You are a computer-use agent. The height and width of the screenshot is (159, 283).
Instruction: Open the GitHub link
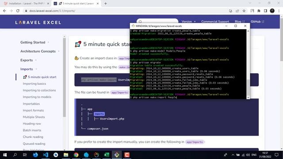coord(257,22)
